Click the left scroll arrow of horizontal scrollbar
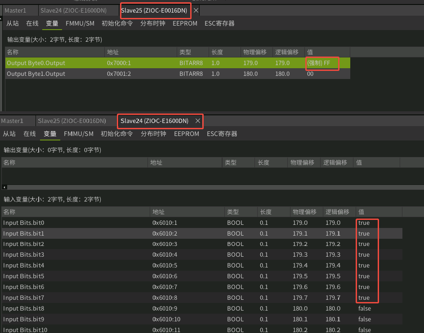The width and height of the screenshot is (424, 333). tap(4, 187)
